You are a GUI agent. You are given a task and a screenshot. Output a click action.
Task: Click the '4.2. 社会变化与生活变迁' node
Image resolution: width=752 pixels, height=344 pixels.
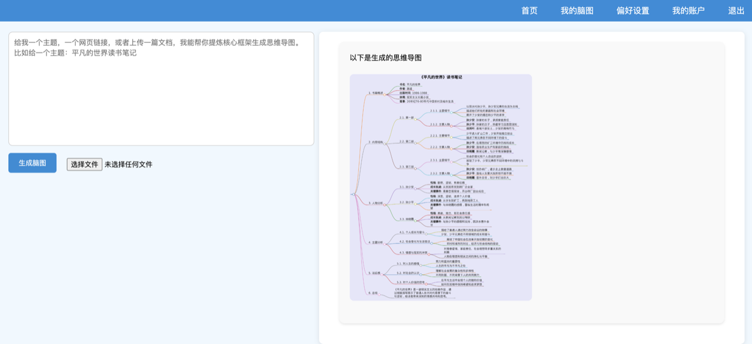click(415, 241)
